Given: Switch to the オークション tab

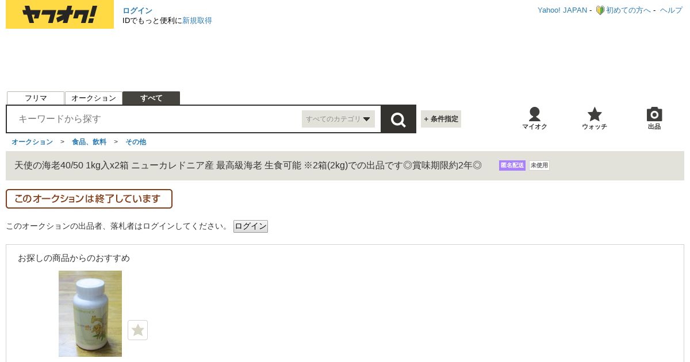Looking at the screenshot, I should coord(94,98).
